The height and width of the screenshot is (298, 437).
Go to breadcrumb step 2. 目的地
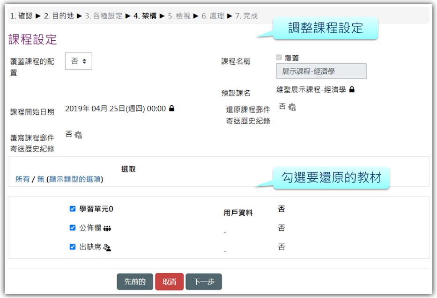tap(59, 16)
